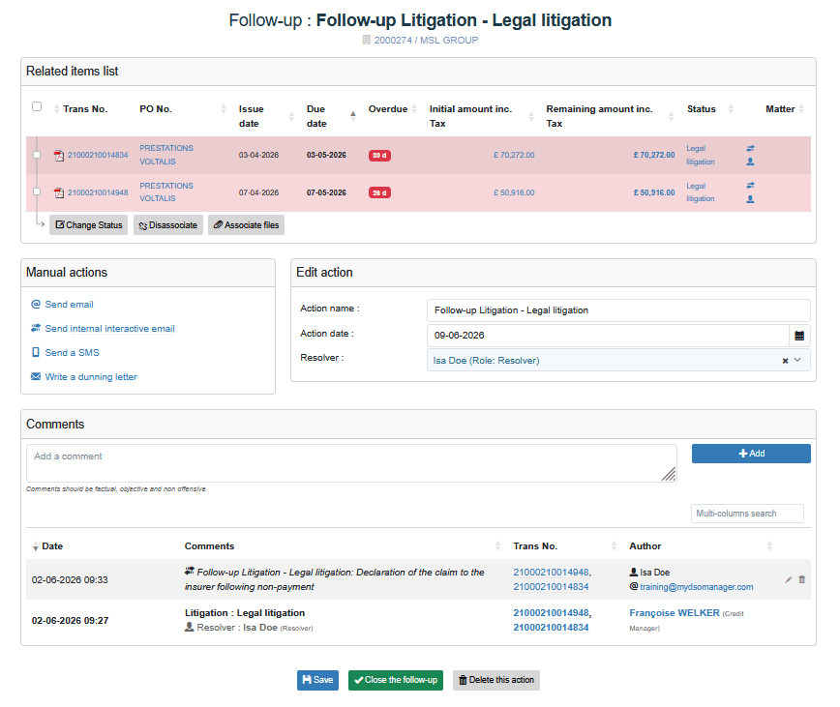Open PDF icon for invoice 21000210014948
Viewport: 840px width, 707px height.
coord(59,192)
